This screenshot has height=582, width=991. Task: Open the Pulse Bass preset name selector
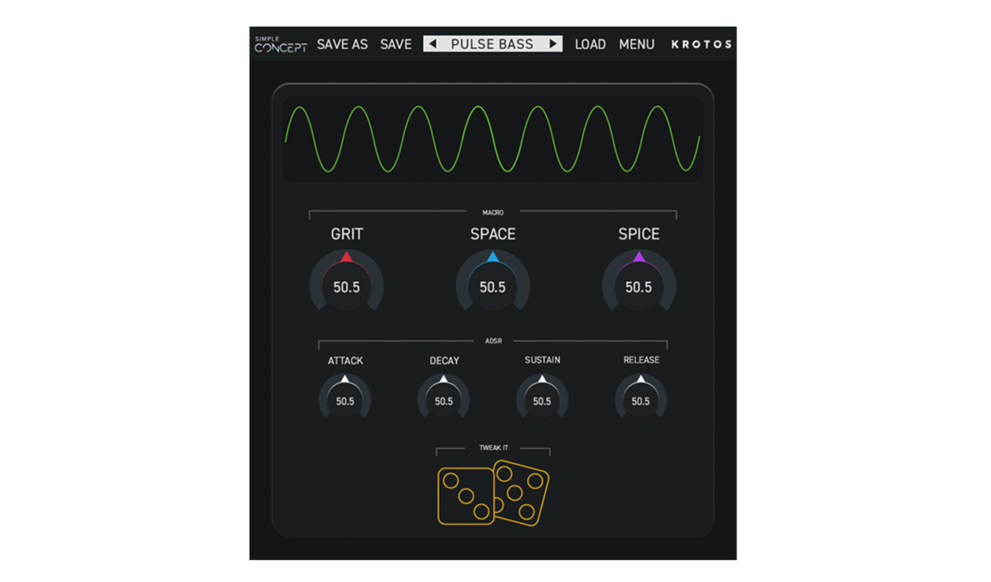[x=492, y=44]
